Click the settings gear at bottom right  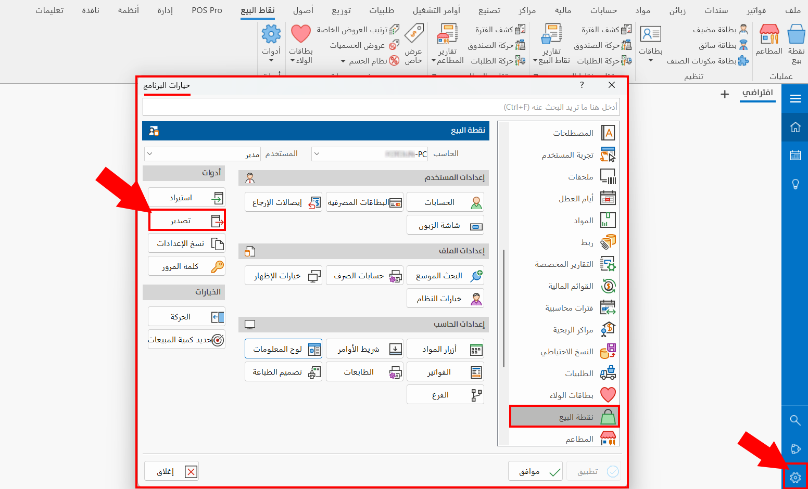coord(796,477)
